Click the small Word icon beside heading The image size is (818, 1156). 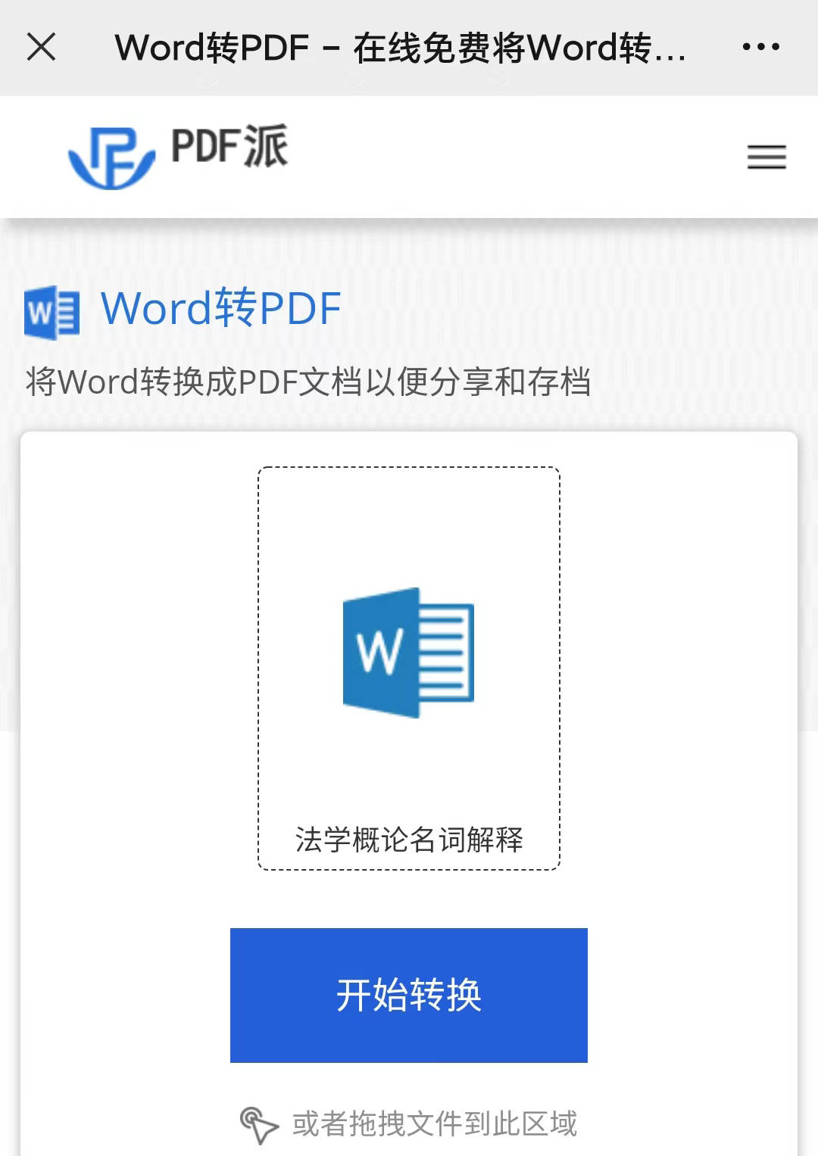(x=52, y=312)
